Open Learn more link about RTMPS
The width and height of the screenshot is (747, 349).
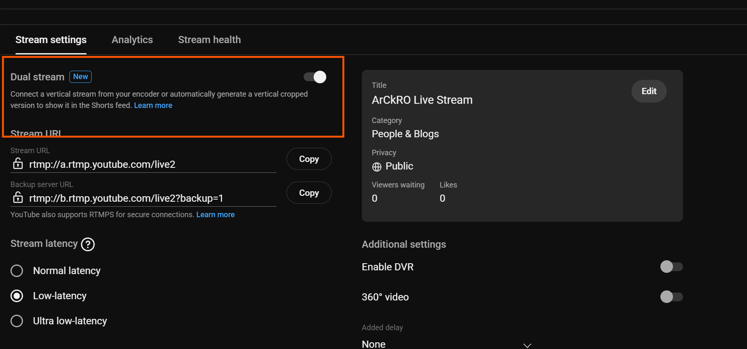click(215, 215)
